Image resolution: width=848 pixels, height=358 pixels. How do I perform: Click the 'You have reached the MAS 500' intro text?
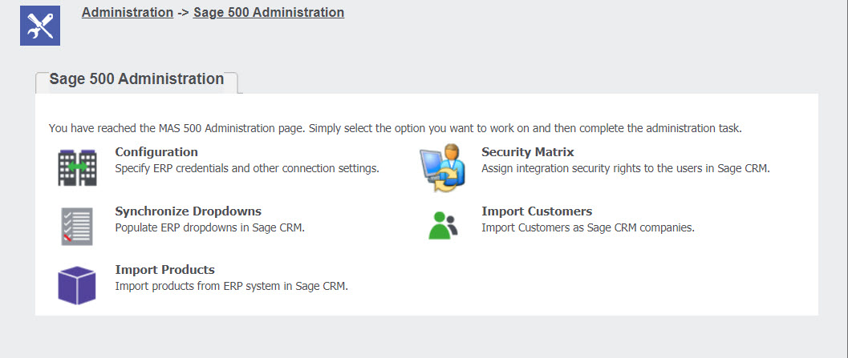click(396, 128)
